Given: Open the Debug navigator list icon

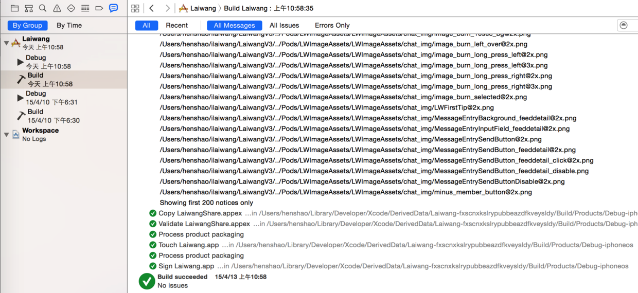Looking at the screenshot, I should [85, 8].
